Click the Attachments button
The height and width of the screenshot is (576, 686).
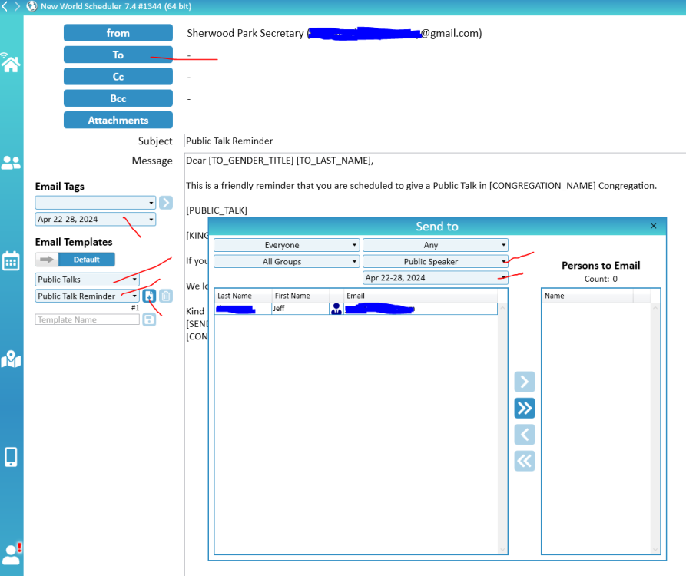[118, 121]
